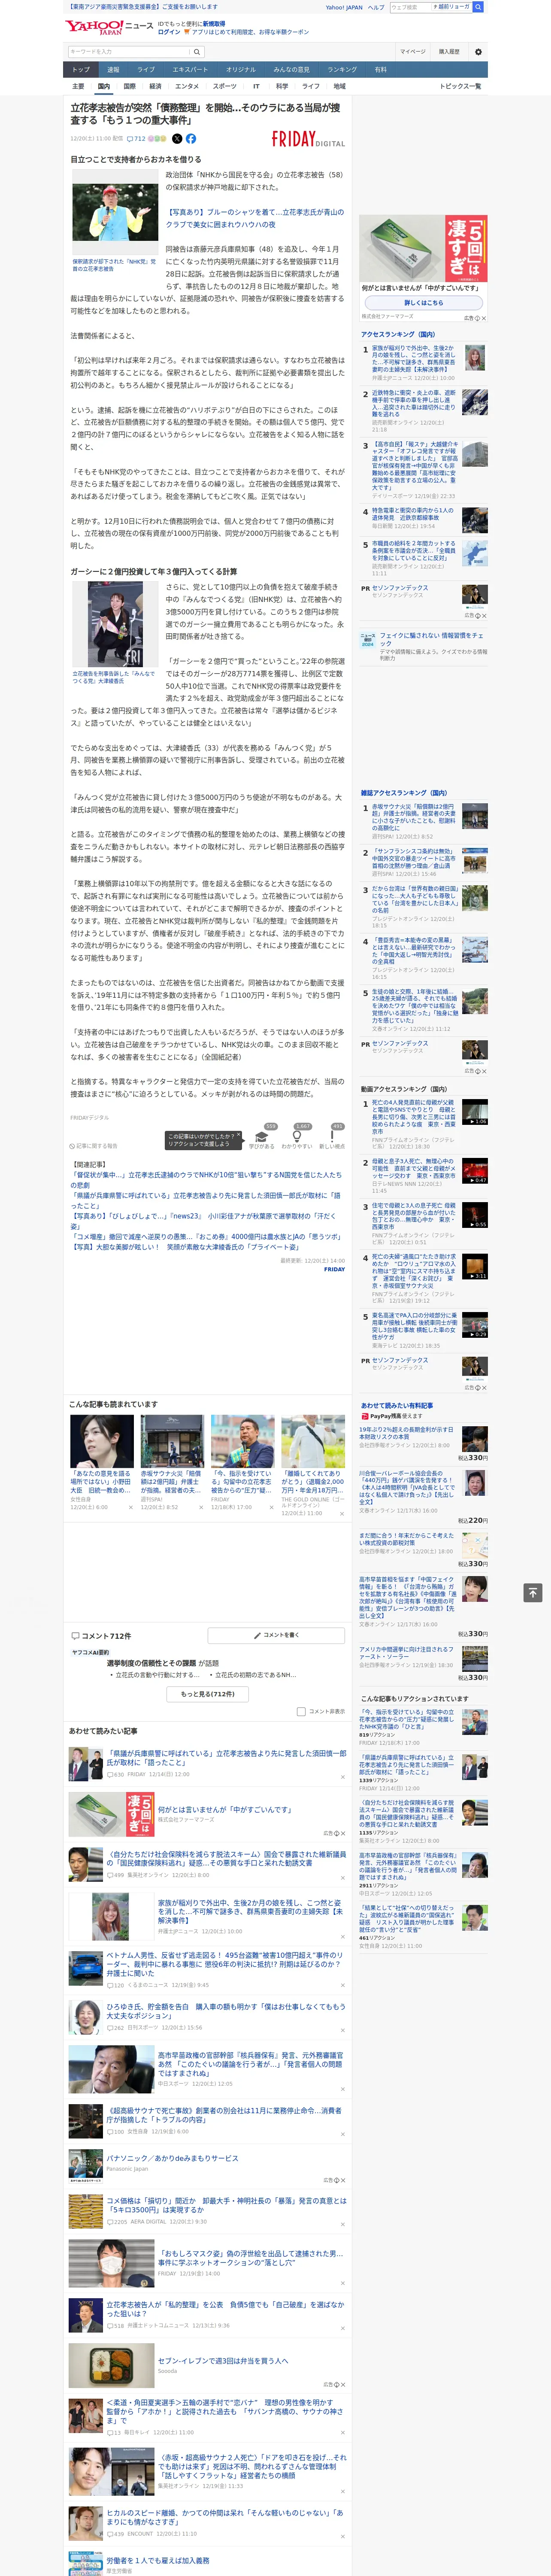Click the ヘルプ link at the top
The image size is (551, 2576).
[375, 7]
